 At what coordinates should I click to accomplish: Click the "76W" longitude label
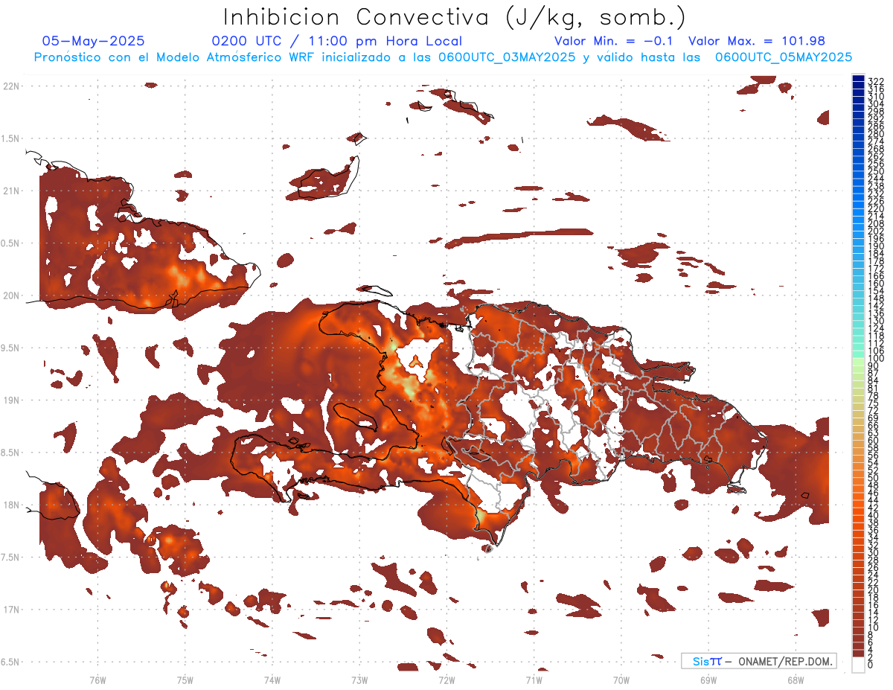tap(97, 680)
